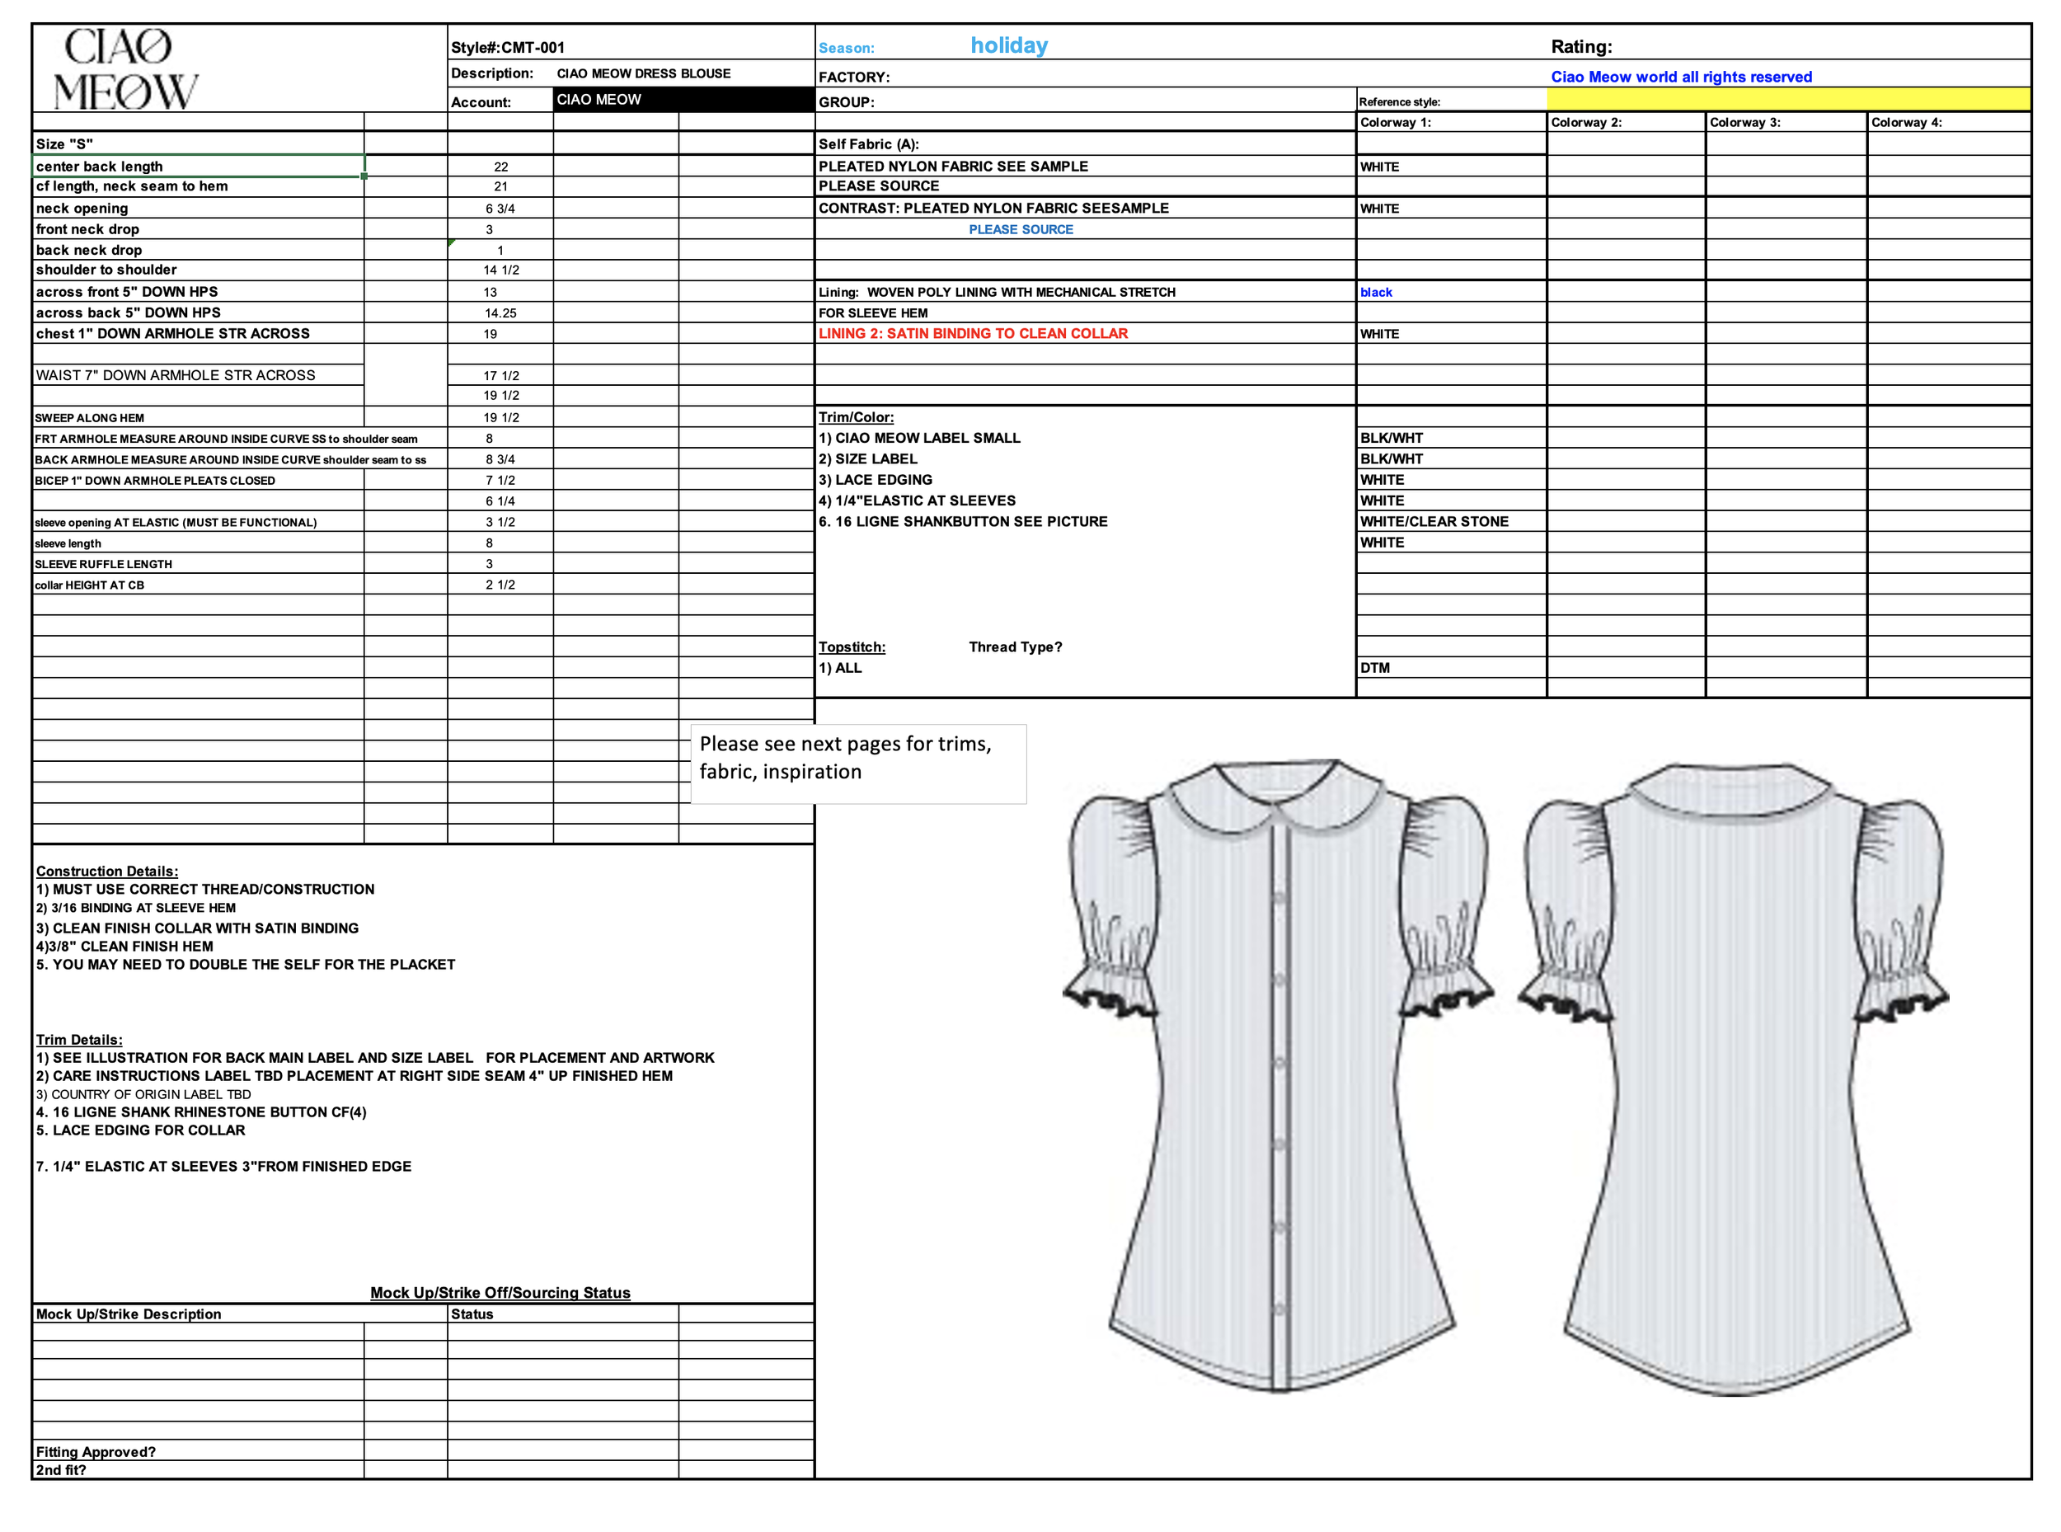2061x1532 pixels.
Task: Click the blue 'black' lining color cell
Action: [x=1376, y=292]
